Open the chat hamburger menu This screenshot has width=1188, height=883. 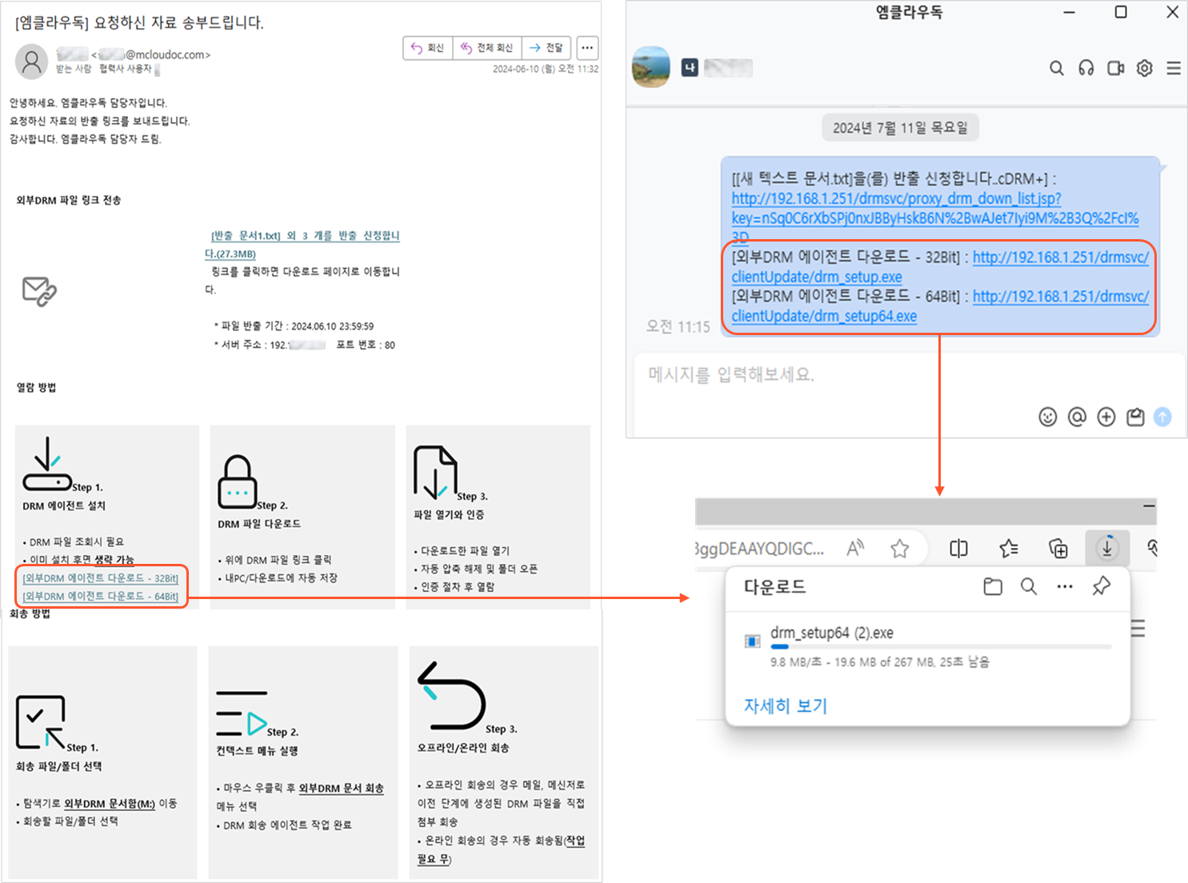point(1174,69)
